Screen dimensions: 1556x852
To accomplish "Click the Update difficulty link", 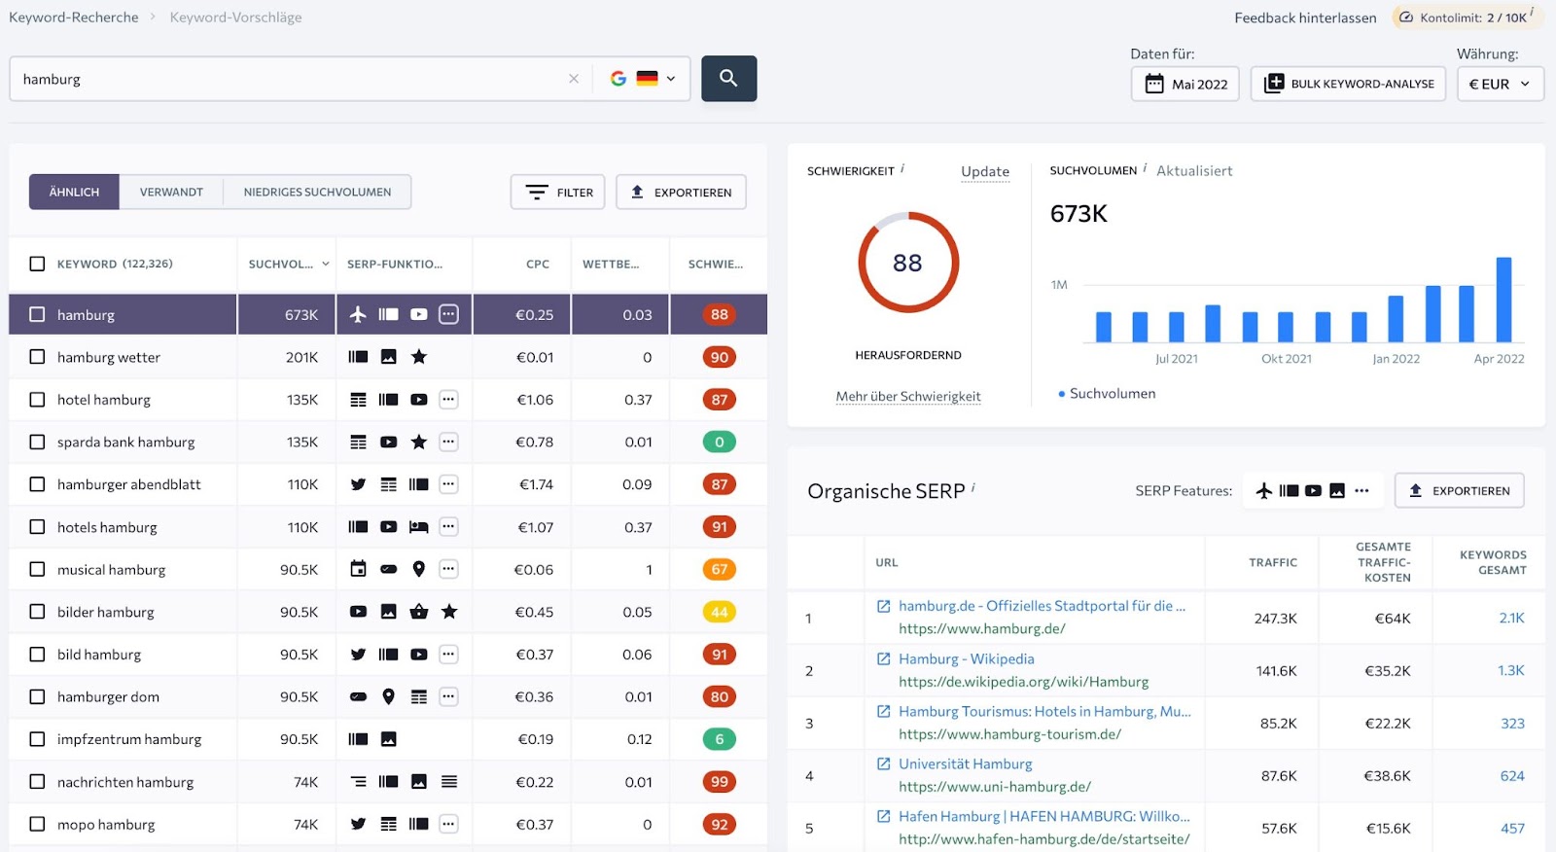I will (985, 171).
